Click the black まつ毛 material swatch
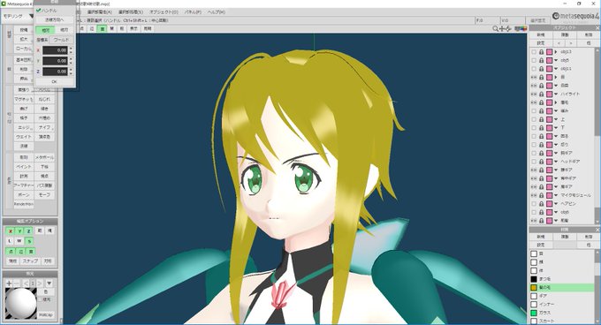 point(534,279)
